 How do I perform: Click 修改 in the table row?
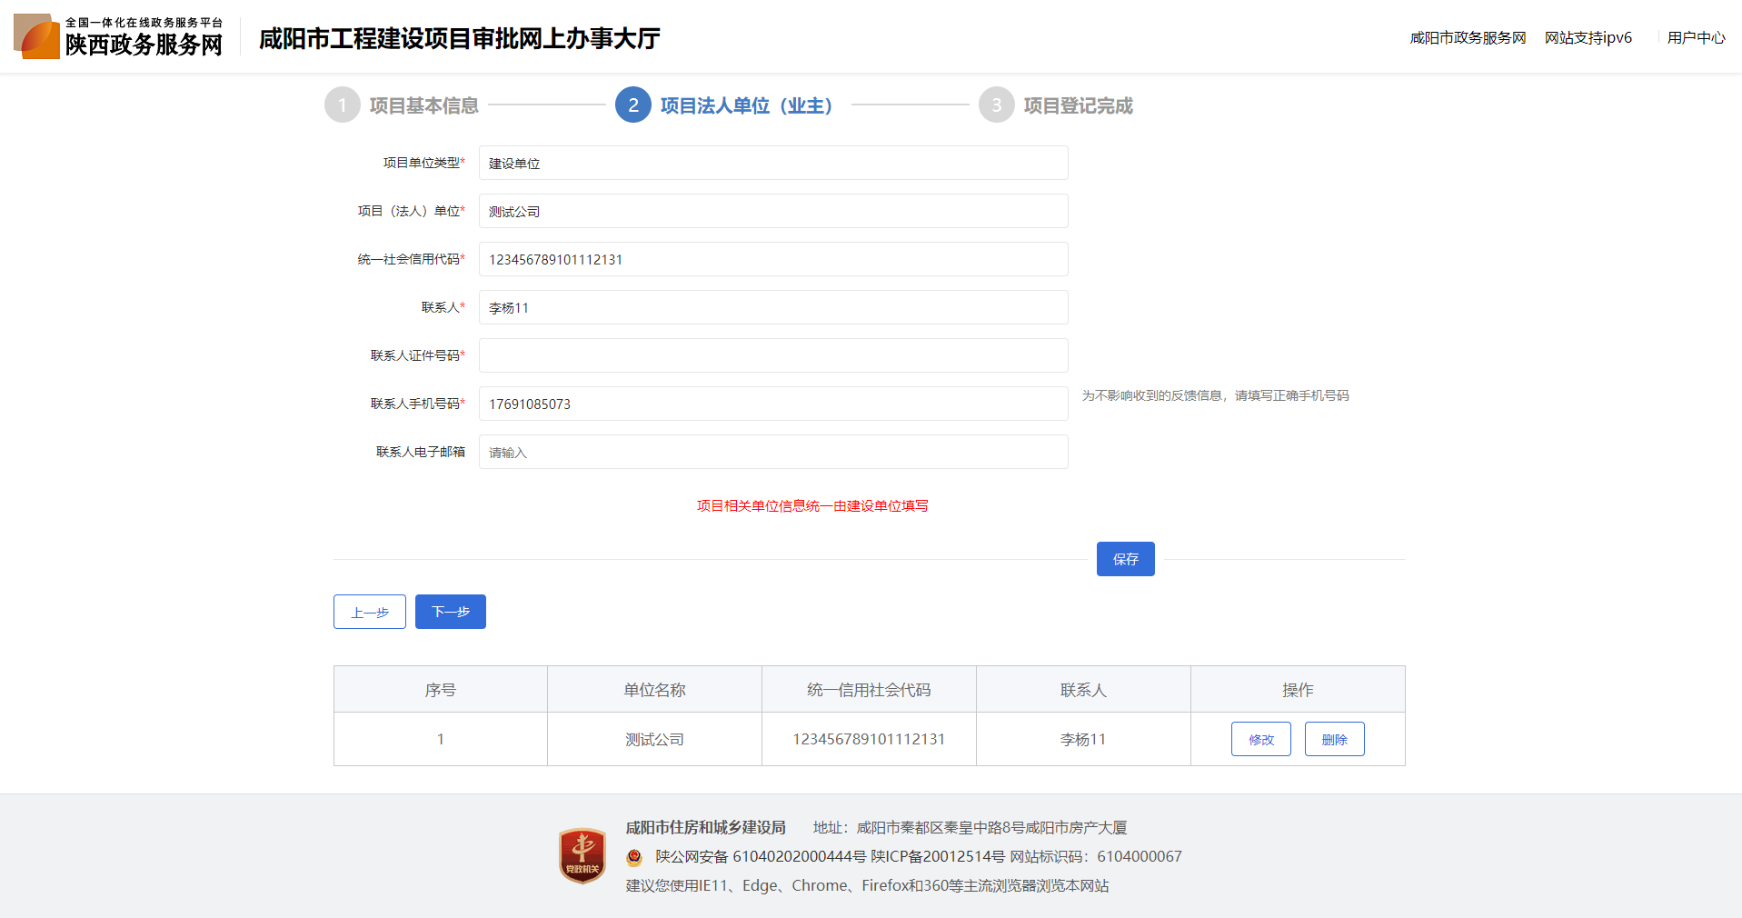coord(1260,740)
